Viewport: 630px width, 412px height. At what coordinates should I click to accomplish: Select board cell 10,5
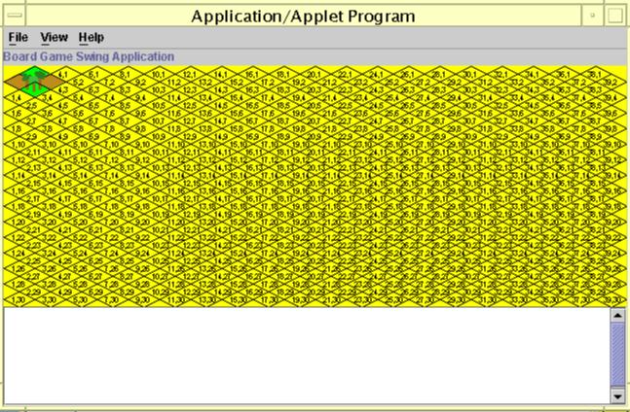[x=159, y=105]
